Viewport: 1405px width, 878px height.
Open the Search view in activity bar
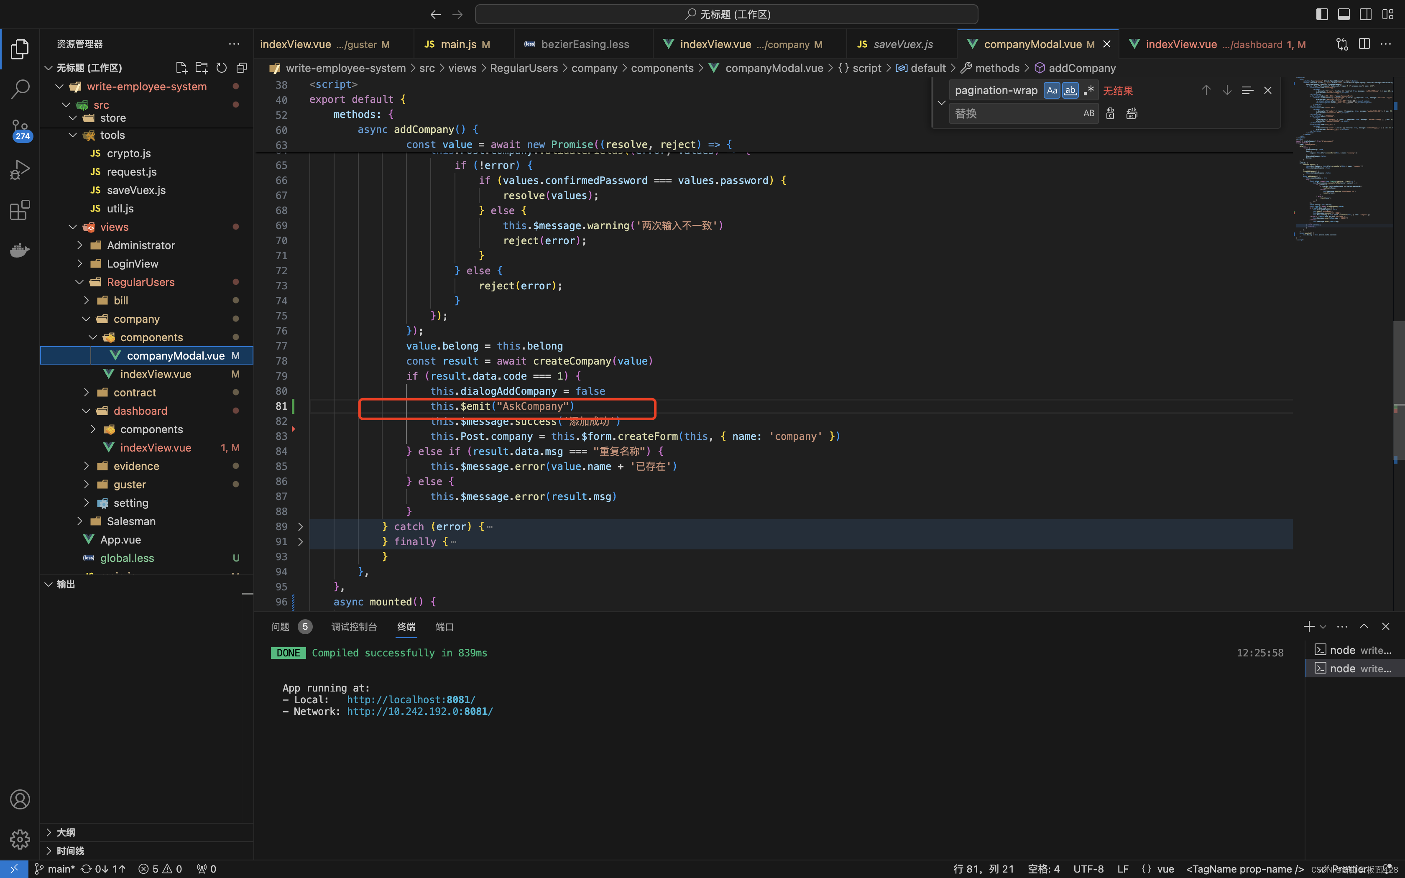pos(20,89)
